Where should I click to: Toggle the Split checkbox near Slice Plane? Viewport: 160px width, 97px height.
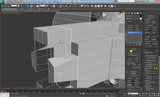click(152, 32)
